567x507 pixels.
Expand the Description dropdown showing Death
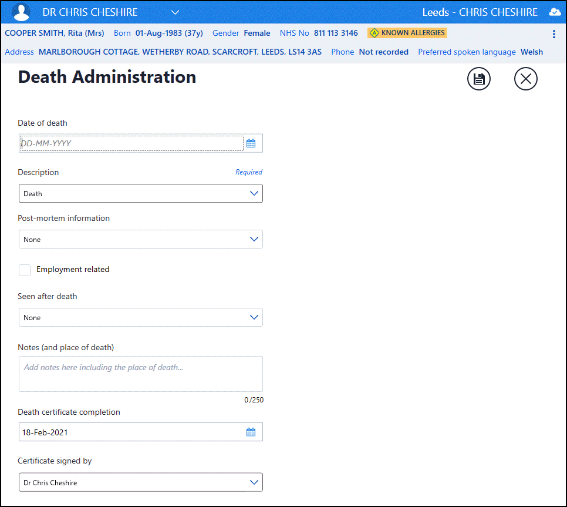(140, 193)
